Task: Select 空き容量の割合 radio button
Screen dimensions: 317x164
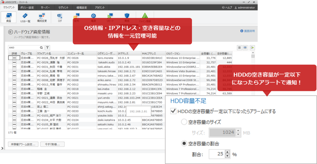Action: point(184,143)
